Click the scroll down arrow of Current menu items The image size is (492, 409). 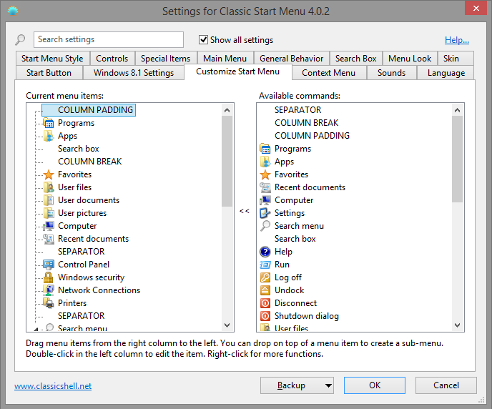227,325
